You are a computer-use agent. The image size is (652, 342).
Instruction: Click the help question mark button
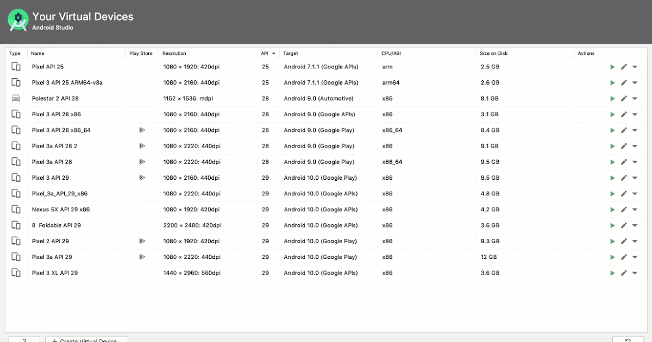24,340
